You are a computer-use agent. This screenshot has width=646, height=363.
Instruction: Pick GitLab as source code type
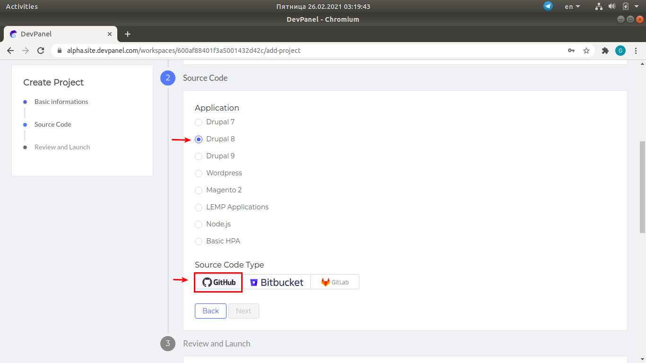[335, 282]
